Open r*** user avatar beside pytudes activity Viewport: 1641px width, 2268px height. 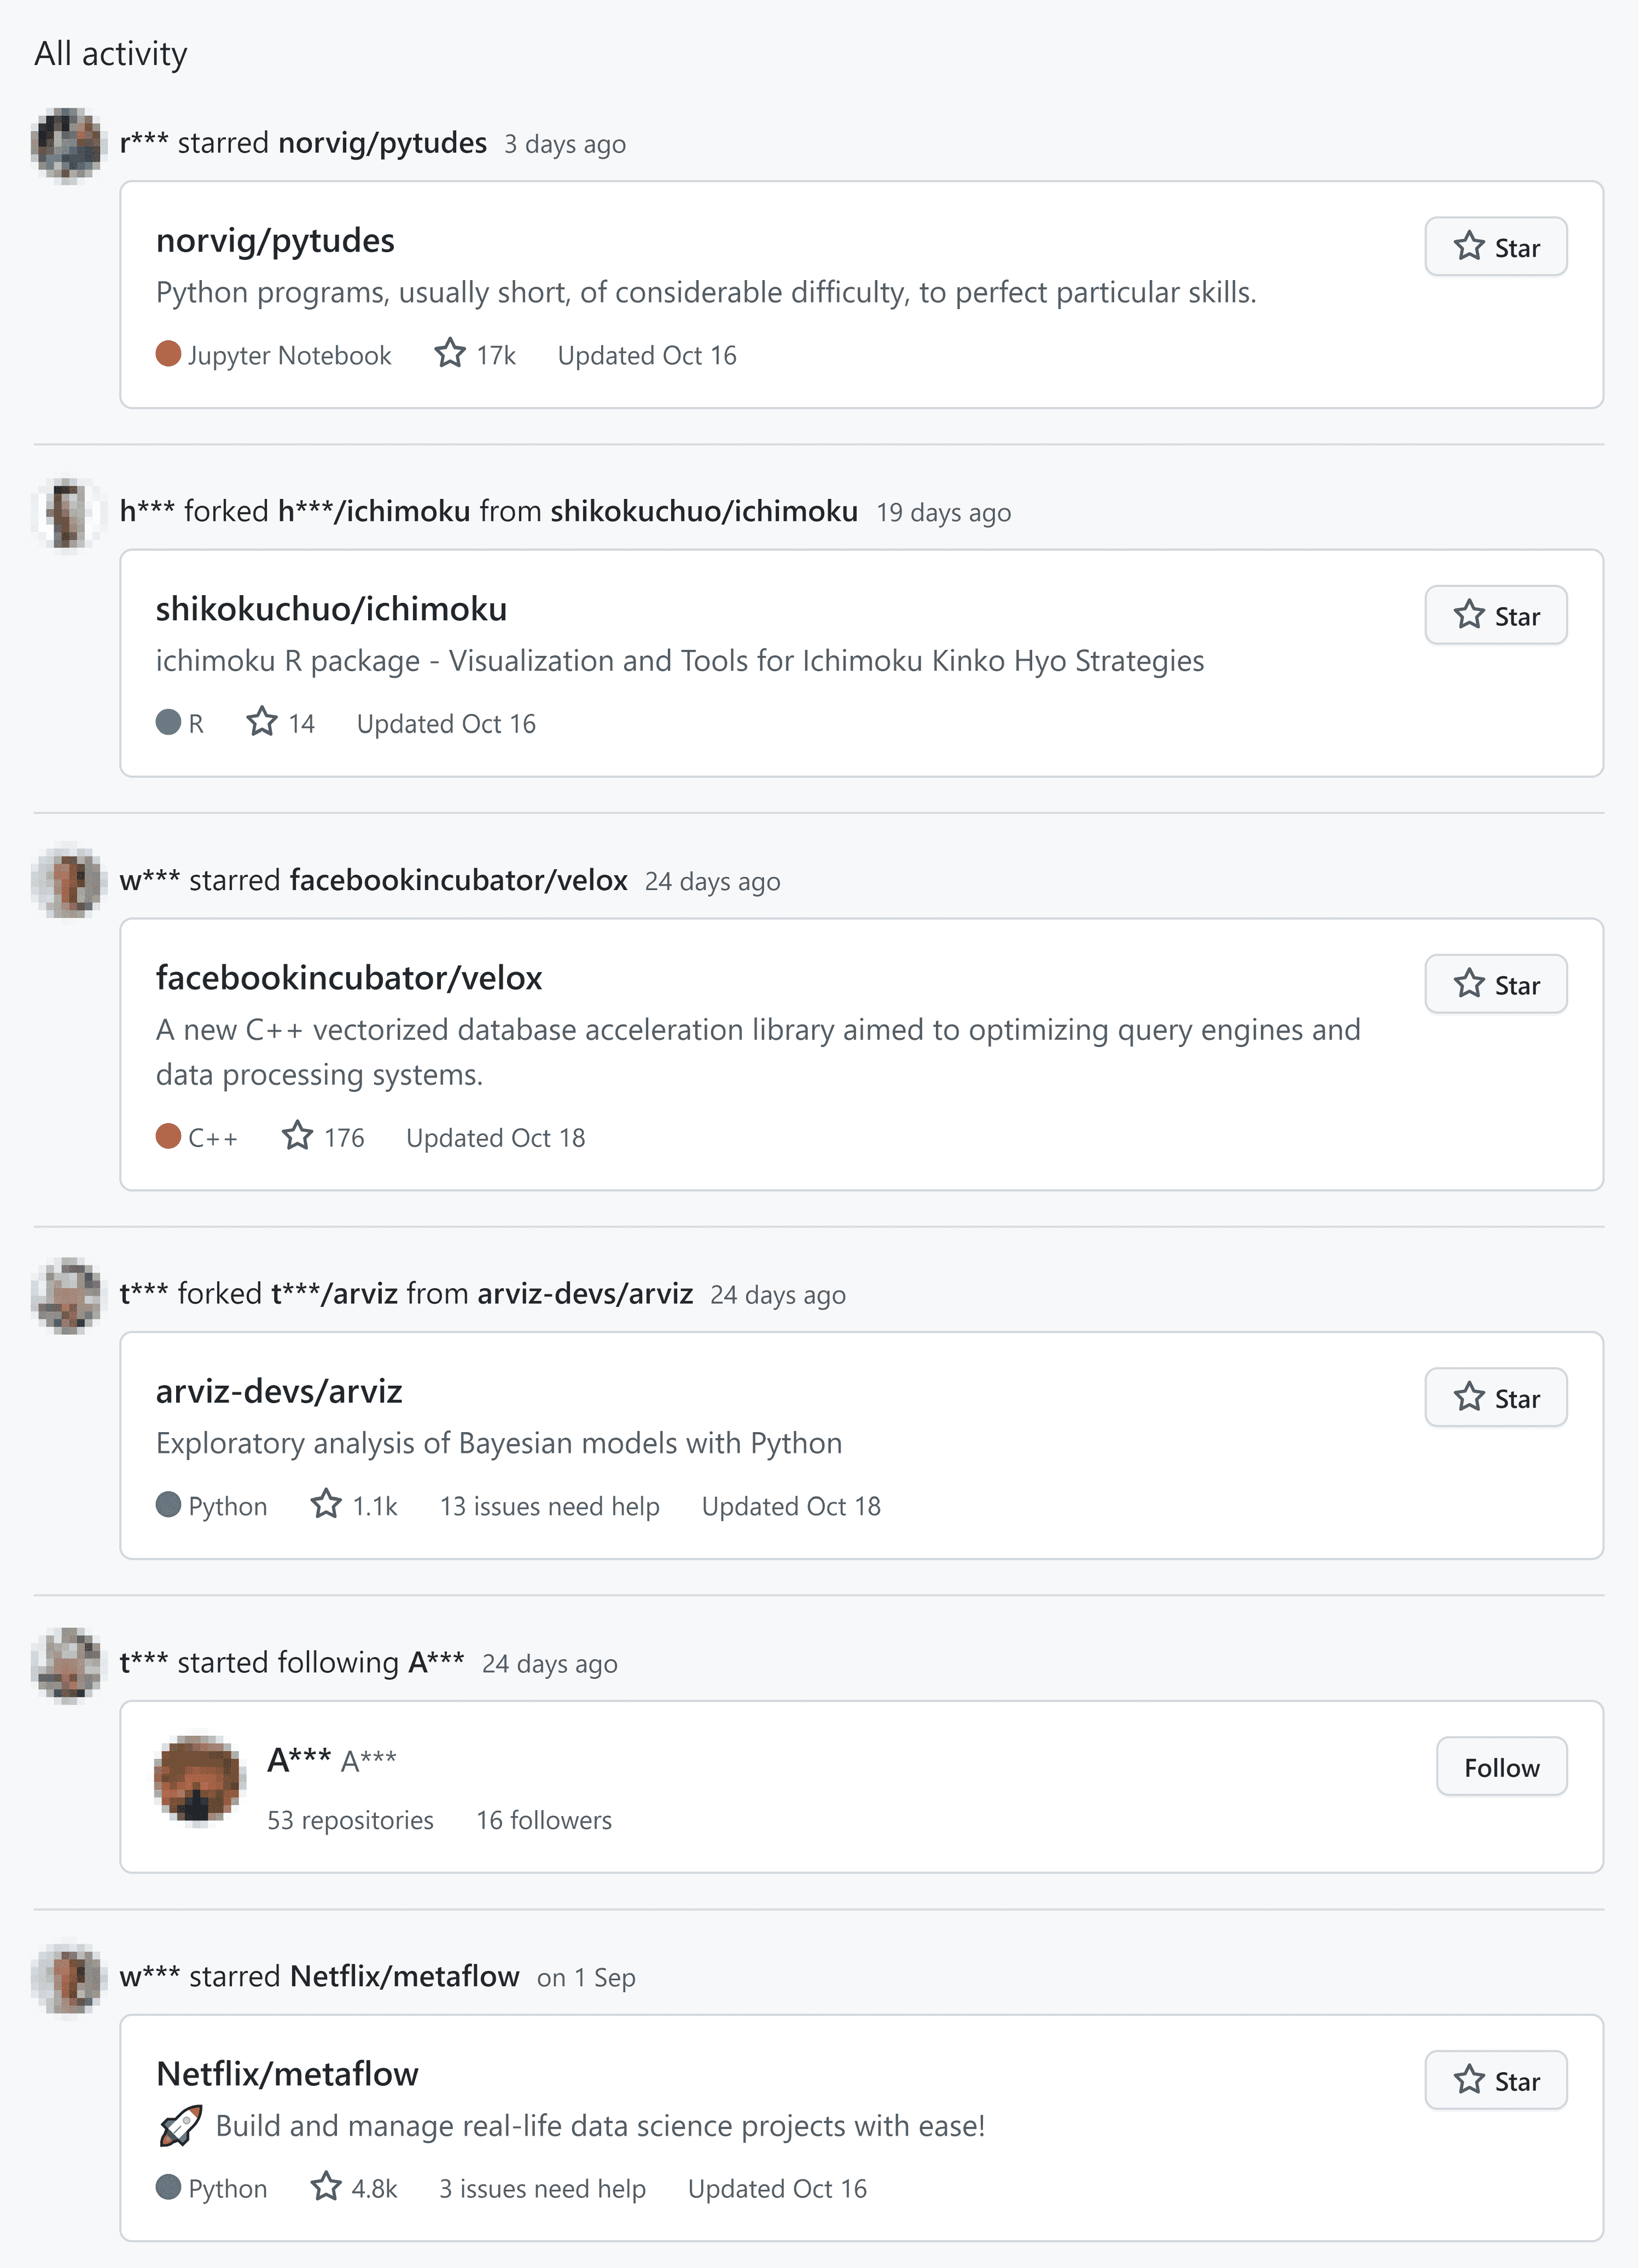(67, 145)
